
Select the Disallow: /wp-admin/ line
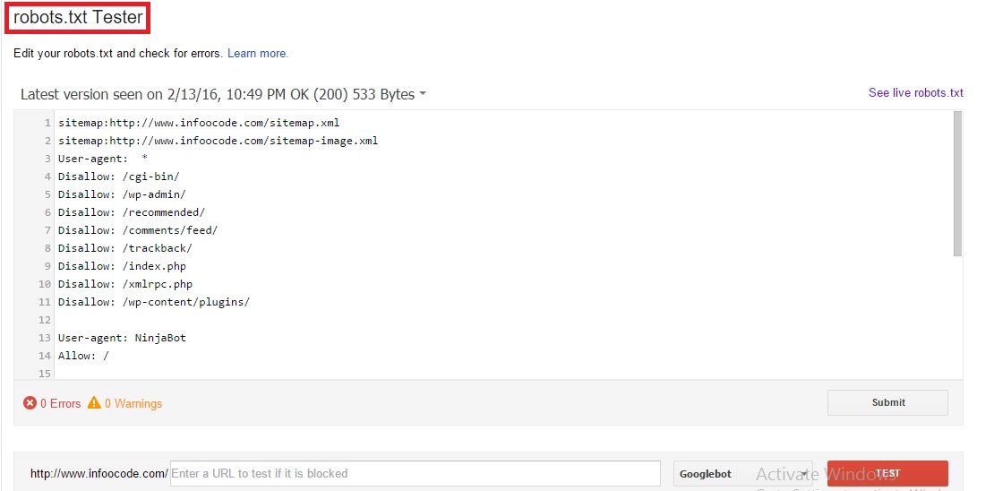coord(122,194)
